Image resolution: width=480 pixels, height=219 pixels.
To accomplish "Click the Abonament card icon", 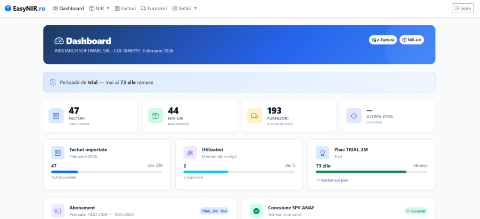I will (58, 211).
